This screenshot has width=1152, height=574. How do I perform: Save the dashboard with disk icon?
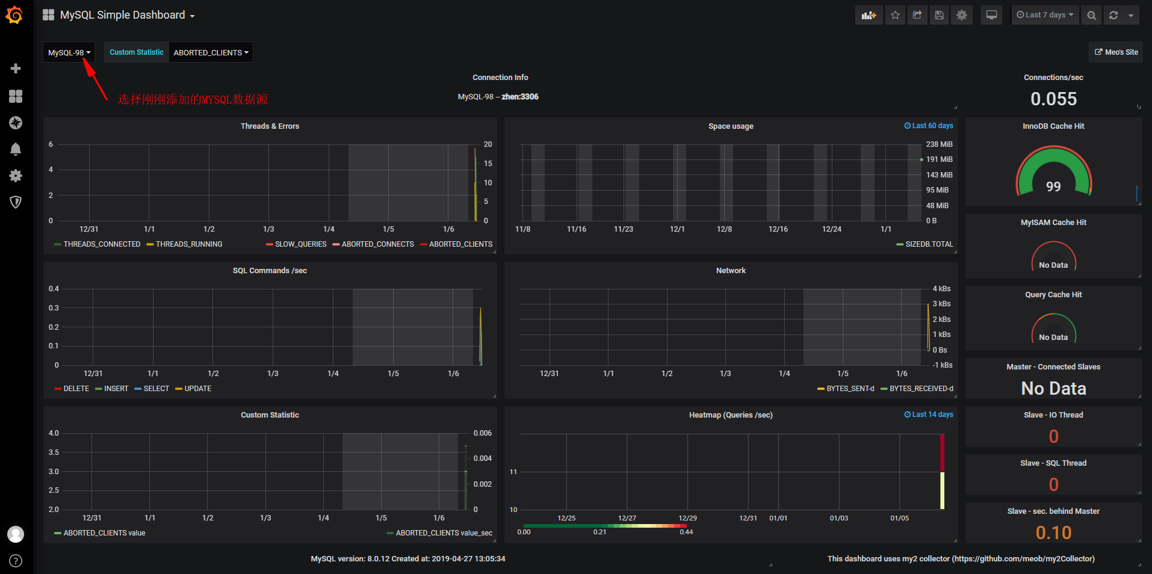tap(939, 15)
